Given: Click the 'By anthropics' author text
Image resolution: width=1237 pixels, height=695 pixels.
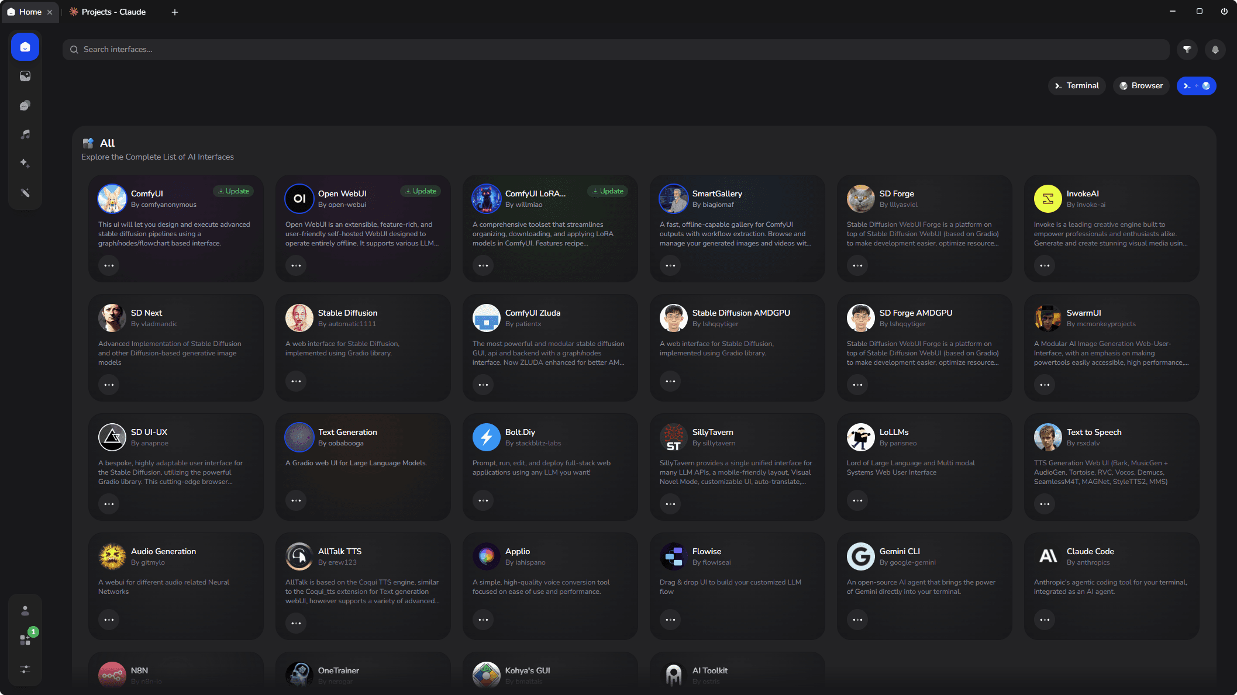Looking at the screenshot, I should [x=1088, y=562].
